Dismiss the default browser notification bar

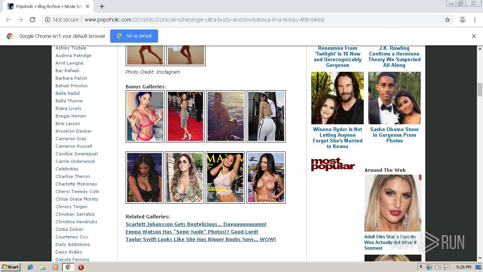474,36
